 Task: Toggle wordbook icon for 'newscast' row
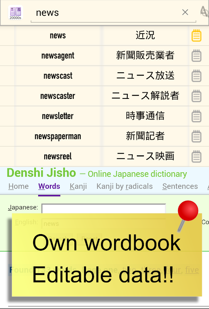[x=196, y=76]
